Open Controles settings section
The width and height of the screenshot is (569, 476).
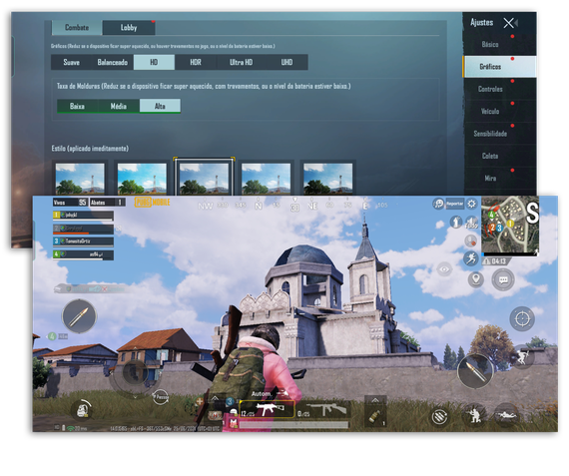[490, 89]
